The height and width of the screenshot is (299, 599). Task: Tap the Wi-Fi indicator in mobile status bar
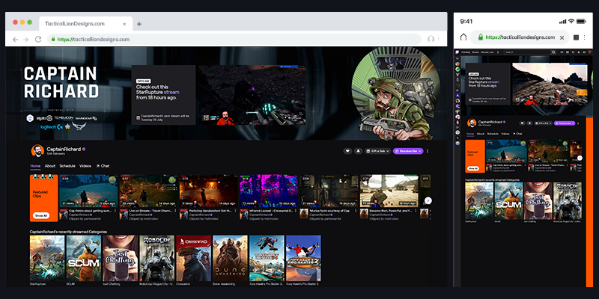(x=571, y=22)
